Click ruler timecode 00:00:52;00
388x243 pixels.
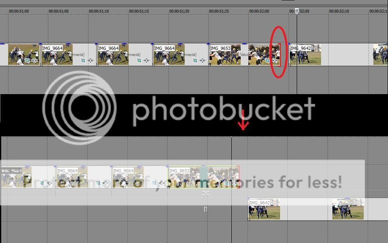tap(259, 11)
